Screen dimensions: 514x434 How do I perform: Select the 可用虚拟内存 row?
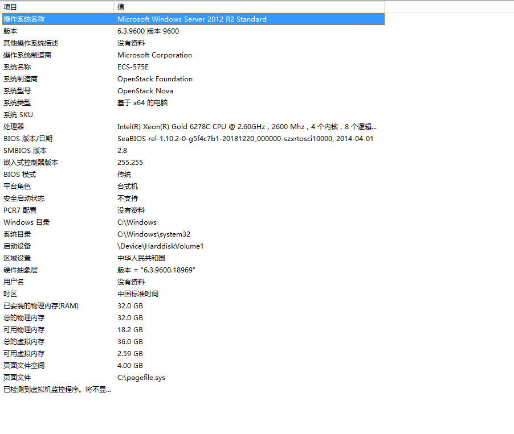(x=193, y=353)
